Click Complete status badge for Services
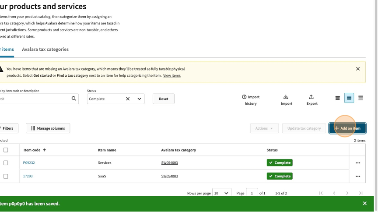Viewport: 378px width, 212px height. coord(280,163)
